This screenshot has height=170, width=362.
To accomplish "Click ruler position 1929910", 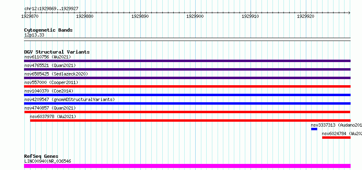I will [251, 16].
